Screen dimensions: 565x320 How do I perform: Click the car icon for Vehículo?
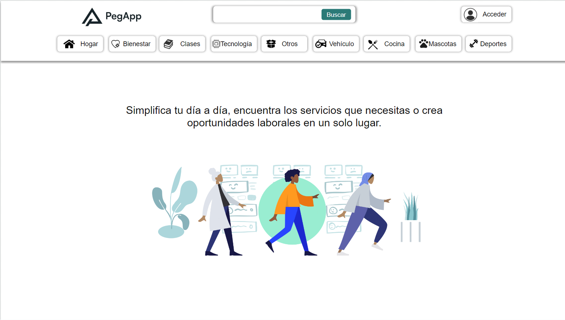(x=321, y=44)
